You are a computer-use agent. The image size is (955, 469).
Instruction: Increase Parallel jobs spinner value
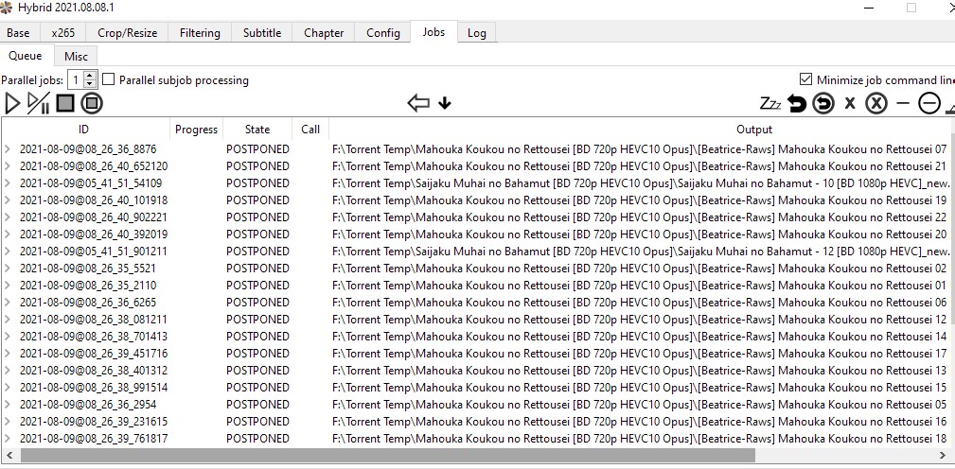click(91, 76)
